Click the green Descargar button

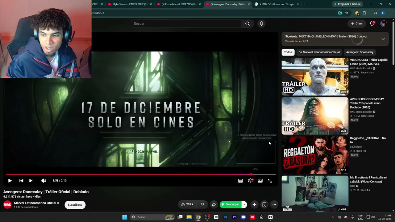click(x=230, y=204)
